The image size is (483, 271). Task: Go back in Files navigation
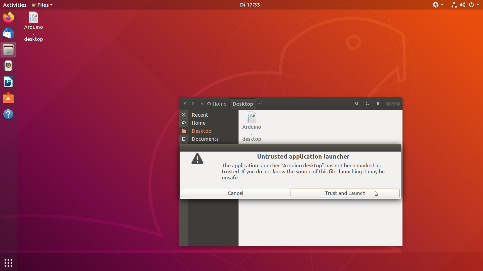185,104
